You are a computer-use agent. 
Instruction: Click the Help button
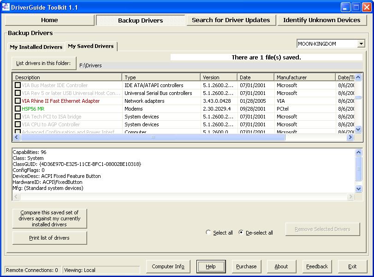(x=211, y=266)
